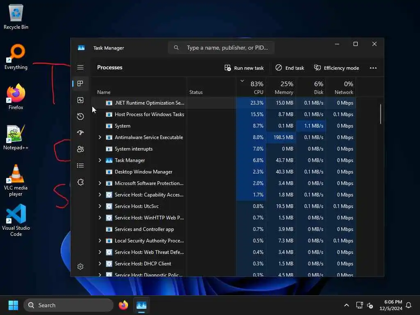
Task: Select Host Process for Windows Tasks row
Action: pos(224,114)
